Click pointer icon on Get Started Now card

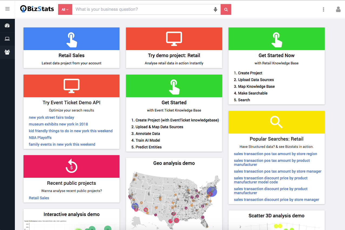[277, 40]
